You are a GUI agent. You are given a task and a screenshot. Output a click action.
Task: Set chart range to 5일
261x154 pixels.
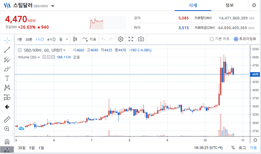pos(32,147)
